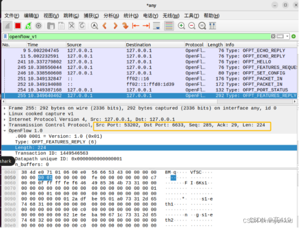
Task: Open the 工具(T) menu
Action: point(192,16)
